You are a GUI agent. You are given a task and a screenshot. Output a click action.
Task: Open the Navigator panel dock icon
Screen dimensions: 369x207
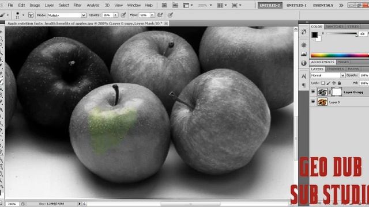point(304,45)
